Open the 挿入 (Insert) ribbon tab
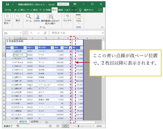 pos(23,10)
